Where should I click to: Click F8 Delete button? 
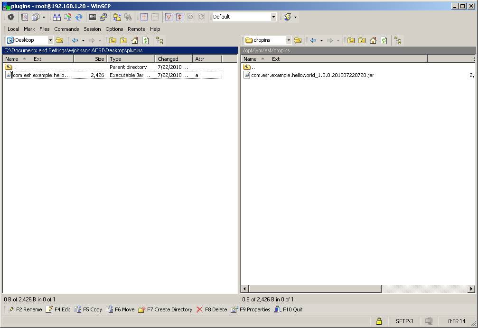(x=212, y=309)
